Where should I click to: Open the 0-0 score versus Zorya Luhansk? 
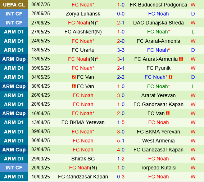pos(121,14)
